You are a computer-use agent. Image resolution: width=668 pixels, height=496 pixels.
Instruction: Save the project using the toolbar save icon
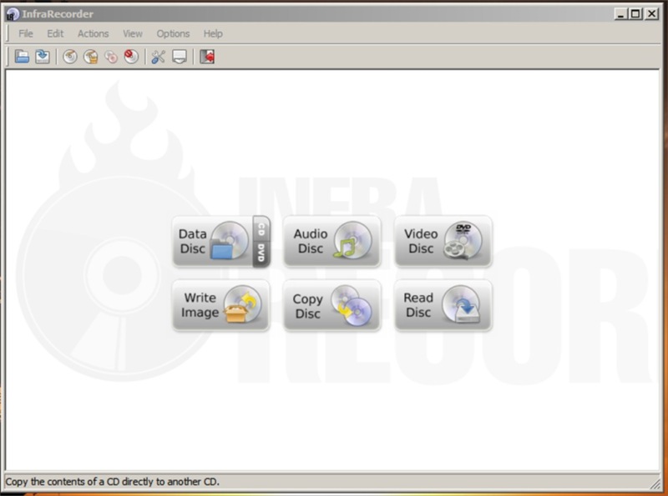(43, 57)
